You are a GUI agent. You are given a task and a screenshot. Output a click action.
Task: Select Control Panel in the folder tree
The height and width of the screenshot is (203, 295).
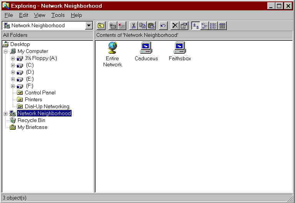click(40, 93)
